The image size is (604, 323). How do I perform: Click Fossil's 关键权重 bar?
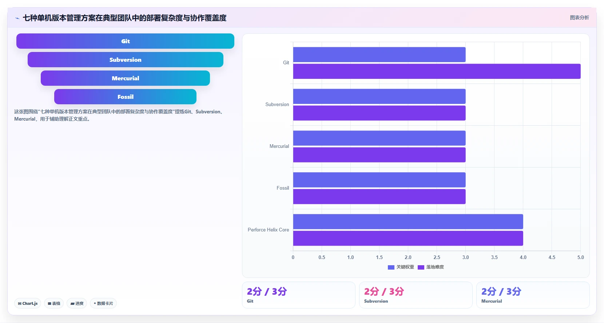(379, 180)
